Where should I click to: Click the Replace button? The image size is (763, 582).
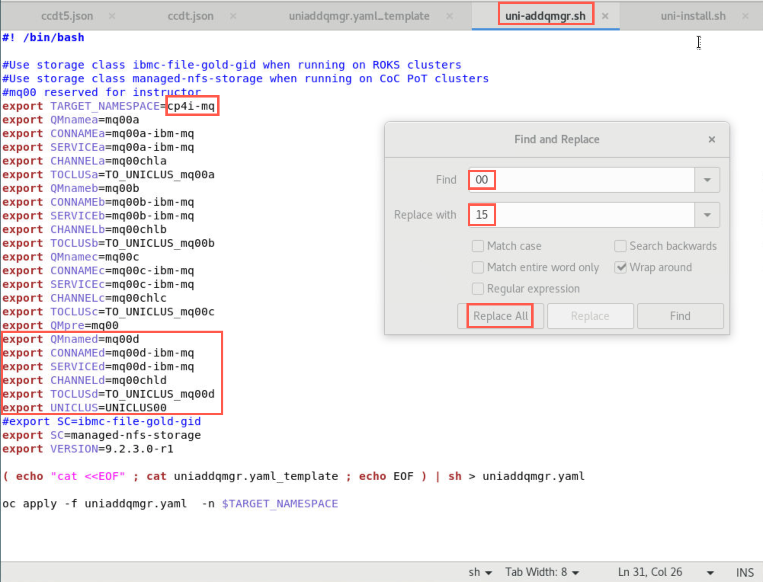pyautogui.click(x=590, y=316)
